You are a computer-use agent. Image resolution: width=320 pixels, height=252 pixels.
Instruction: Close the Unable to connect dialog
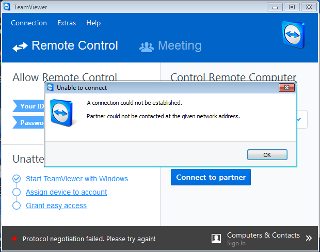click(x=286, y=88)
